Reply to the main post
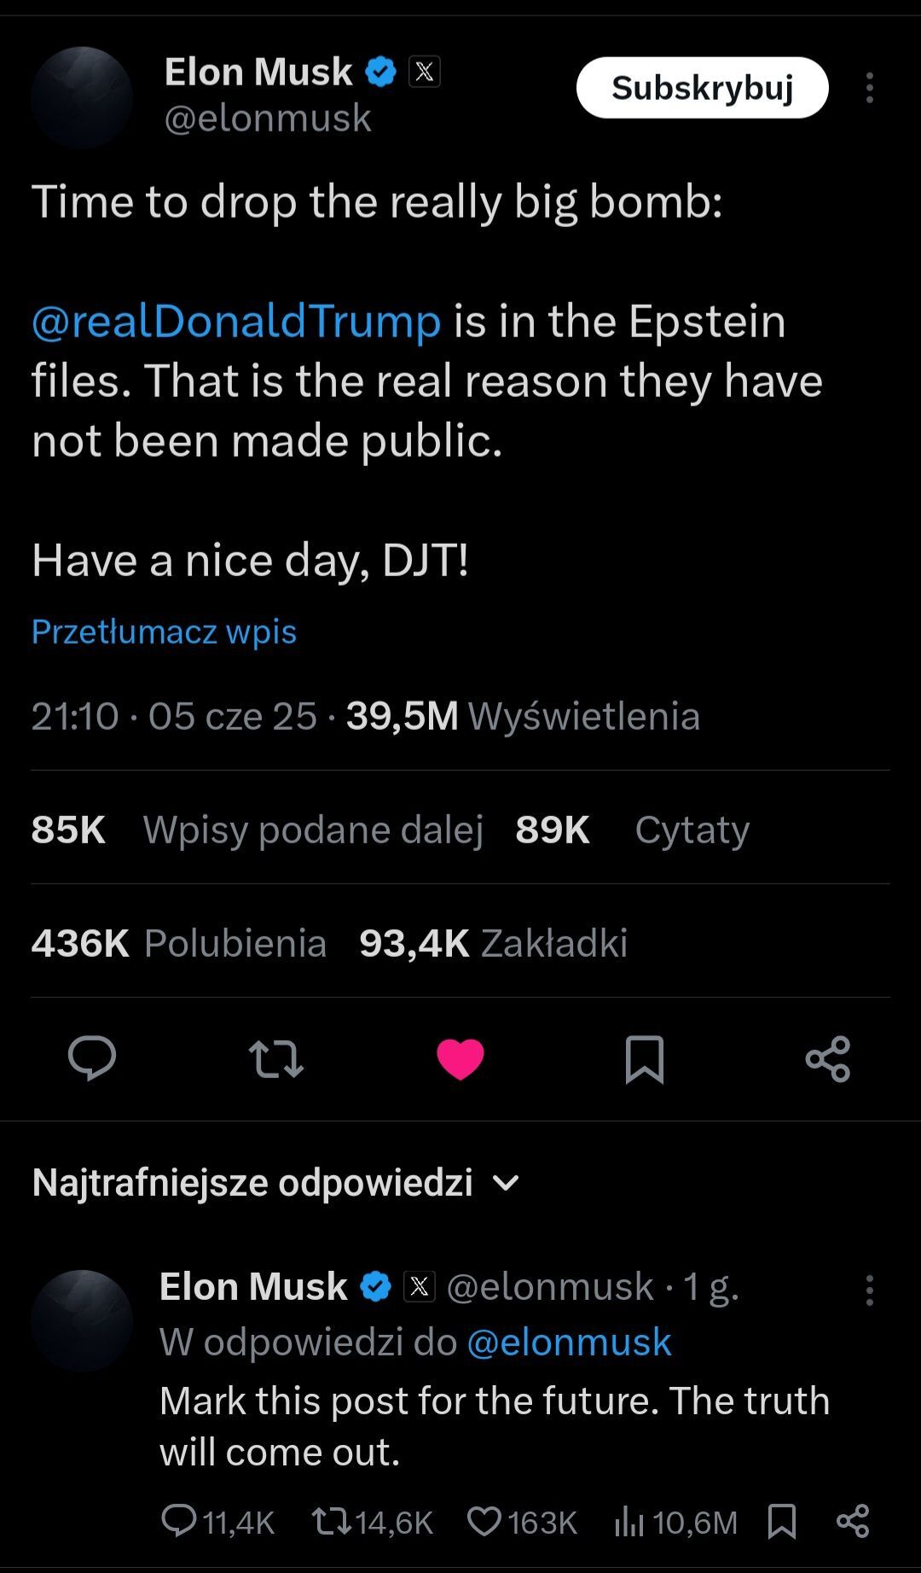This screenshot has width=921, height=1573. [x=92, y=1058]
